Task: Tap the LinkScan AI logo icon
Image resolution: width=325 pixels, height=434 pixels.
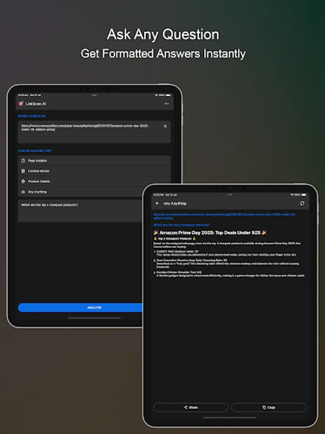Action: point(21,104)
